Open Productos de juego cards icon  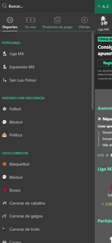click(x=58, y=20)
